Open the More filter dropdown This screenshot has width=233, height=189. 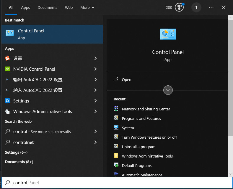click(87, 7)
